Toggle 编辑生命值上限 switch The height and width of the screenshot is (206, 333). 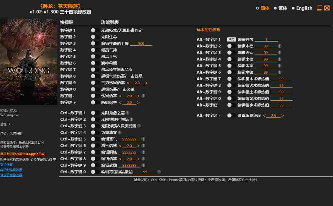point(95,44)
